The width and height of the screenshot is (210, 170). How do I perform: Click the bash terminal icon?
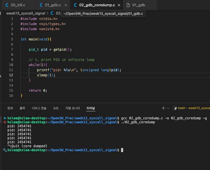point(175,108)
